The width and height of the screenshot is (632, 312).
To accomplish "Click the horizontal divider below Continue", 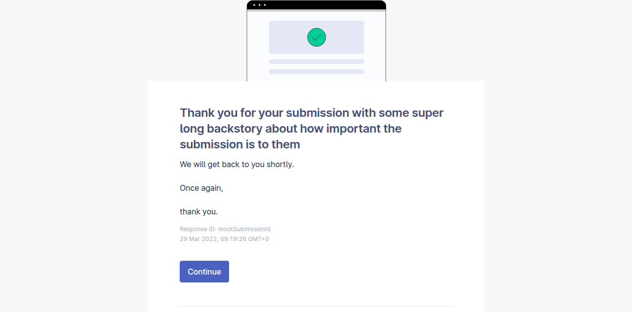I will coord(316,306).
